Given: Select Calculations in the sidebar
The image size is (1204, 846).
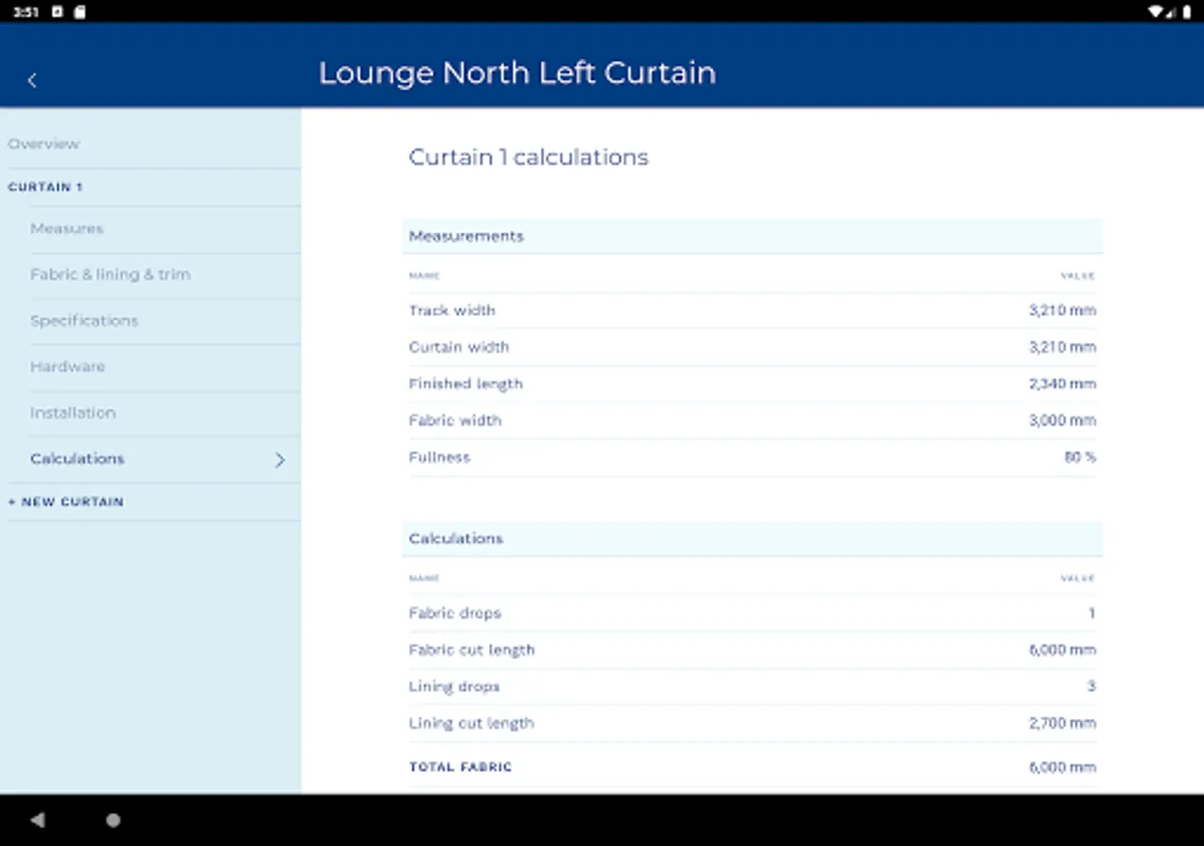Looking at the screenshot, I should click(77, 459).
